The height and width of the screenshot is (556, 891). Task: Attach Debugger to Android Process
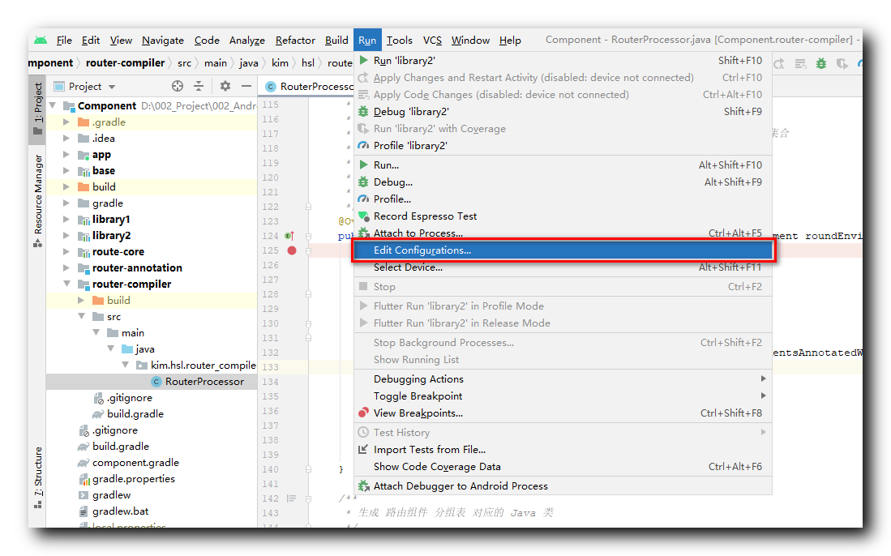(563, 486)
